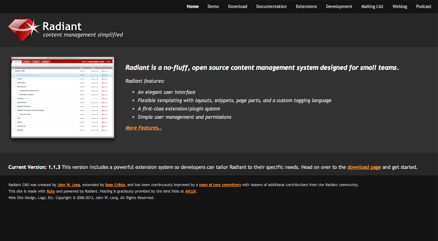Click the no-fluff open source CMS headline
Screen dimensions: 438x241
pyautogui.click(x=262, y=68)
